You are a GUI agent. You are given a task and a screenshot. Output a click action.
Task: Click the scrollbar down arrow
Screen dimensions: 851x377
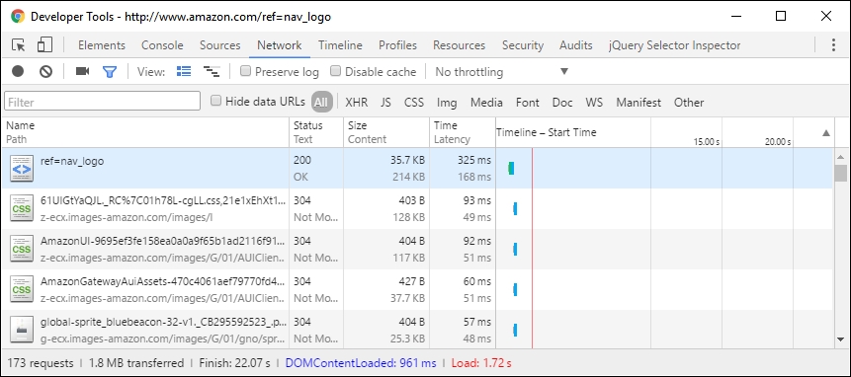coord(841,339)
